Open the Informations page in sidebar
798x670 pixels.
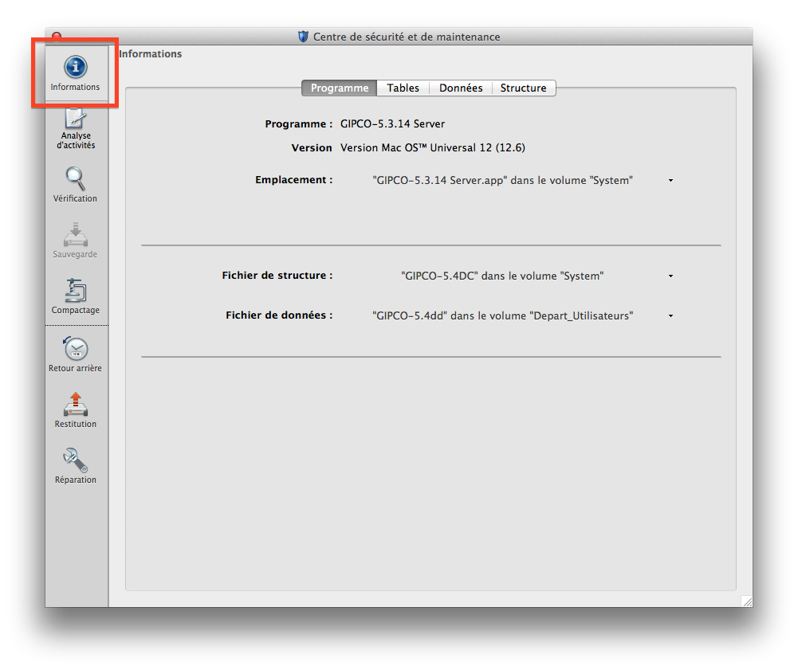pos(75,73)
